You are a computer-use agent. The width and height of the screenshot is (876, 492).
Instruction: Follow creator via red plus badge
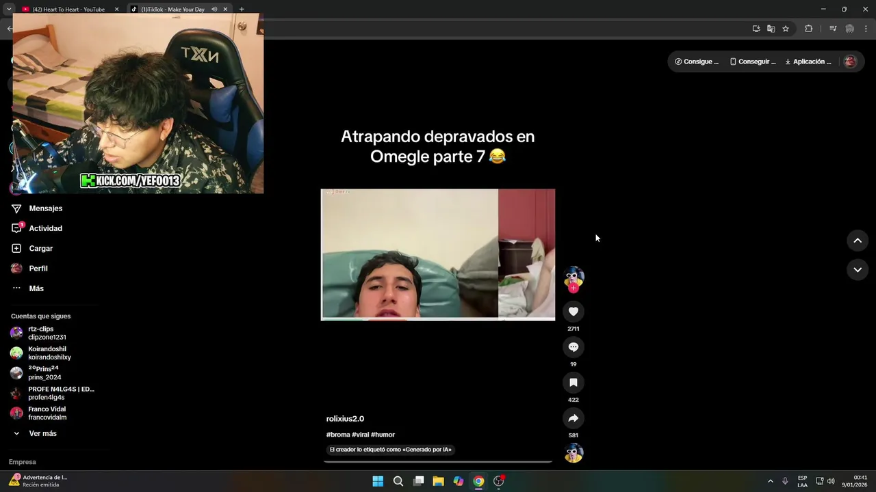(x=574, y=288)
